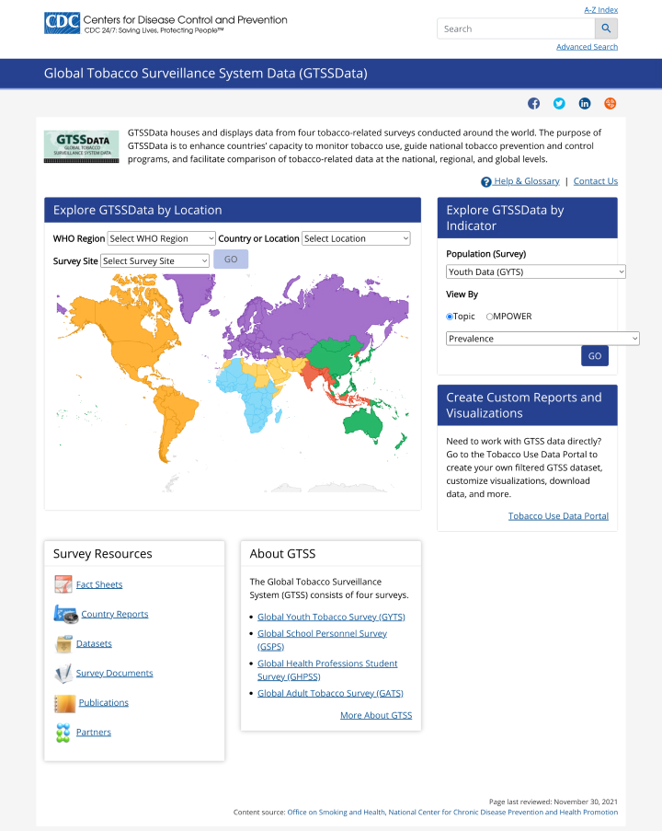Open the Fact Sheets link
The width and height of the screenshot is (662, 831).
(99, 584)
